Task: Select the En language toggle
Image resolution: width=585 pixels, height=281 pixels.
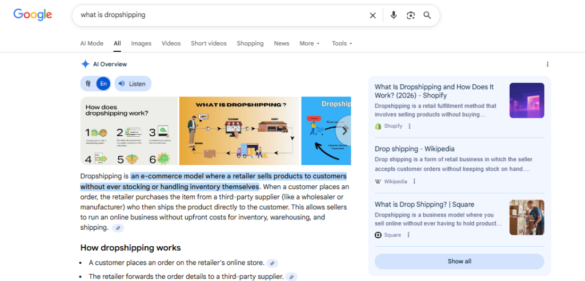Action: tap(103, 84)
